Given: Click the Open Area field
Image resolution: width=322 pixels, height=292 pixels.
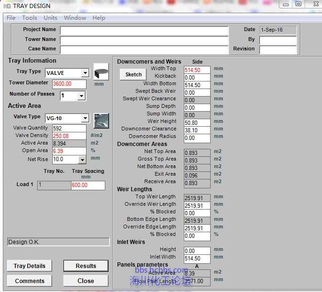Looking at the screenshot, I should (x=69, y=151).
